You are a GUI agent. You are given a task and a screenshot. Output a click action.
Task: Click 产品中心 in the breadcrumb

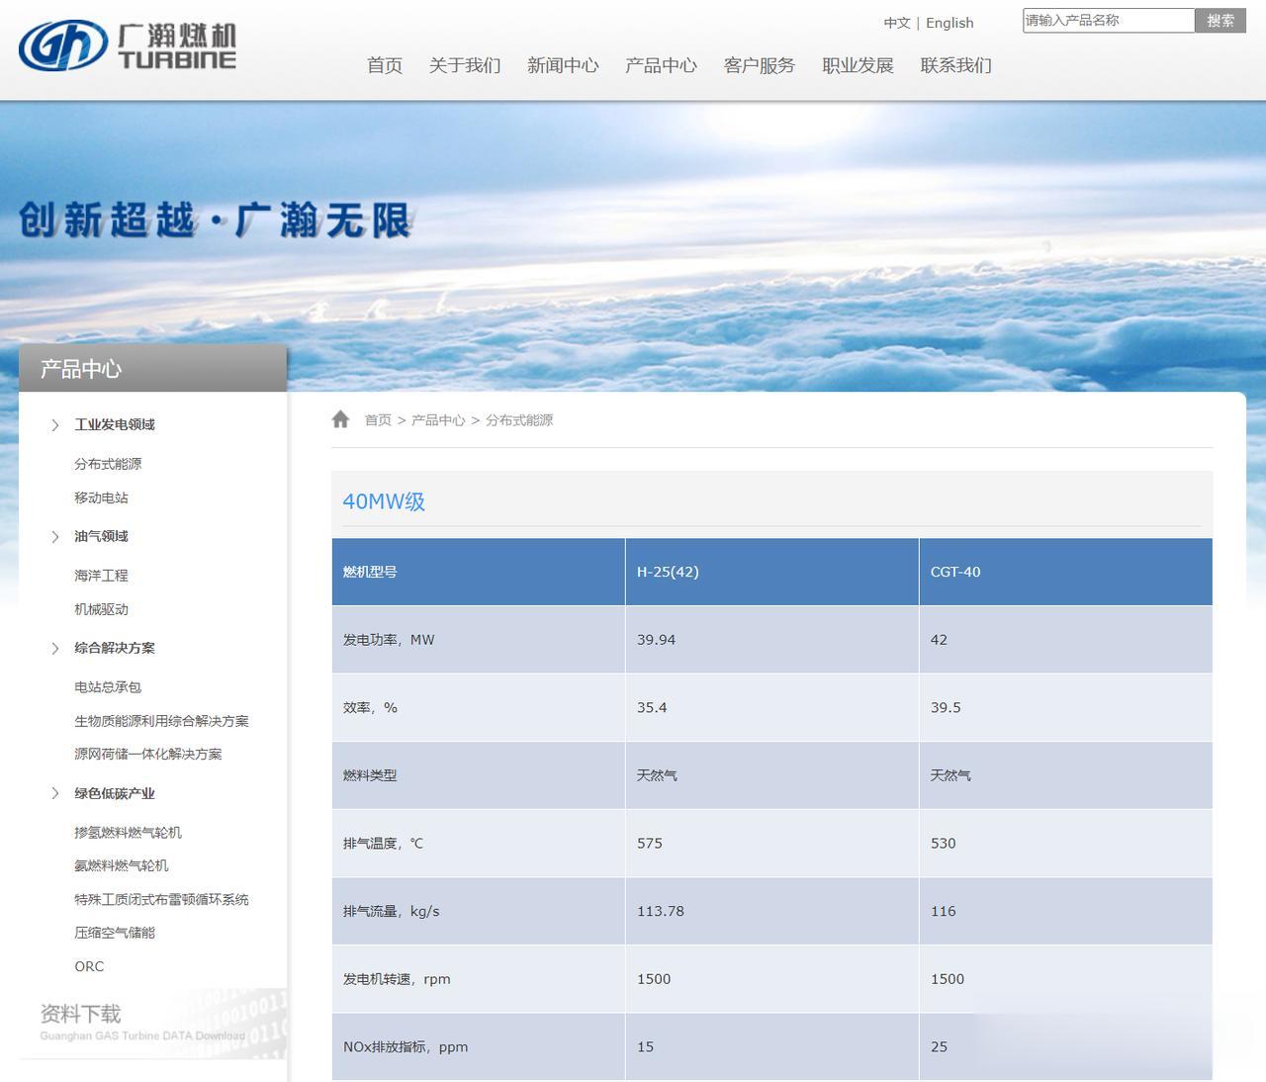(438, 420)
